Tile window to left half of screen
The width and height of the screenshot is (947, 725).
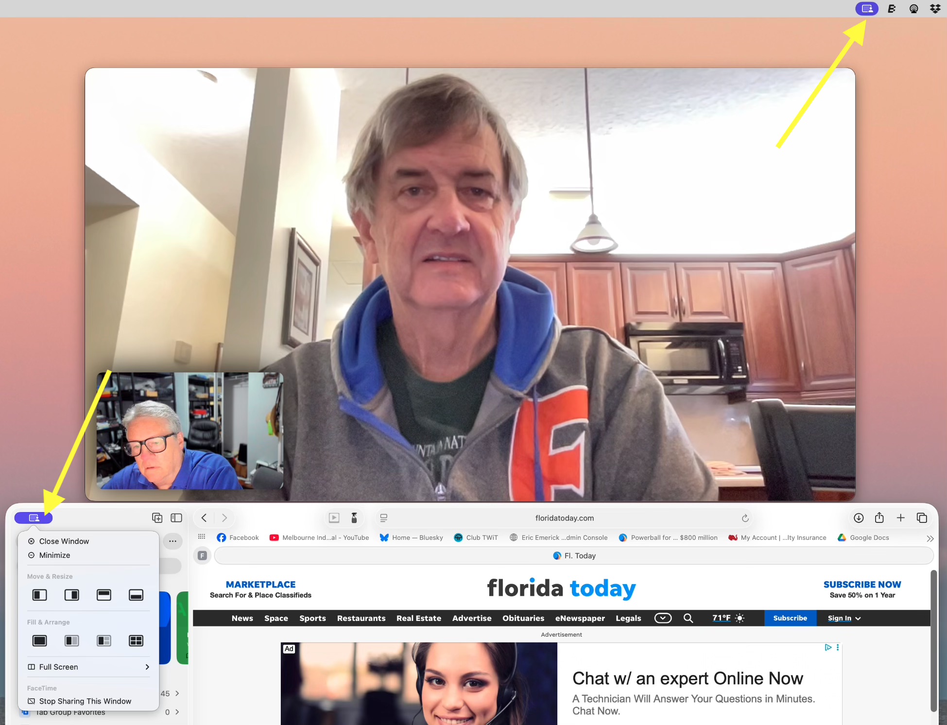pos(39,595)
